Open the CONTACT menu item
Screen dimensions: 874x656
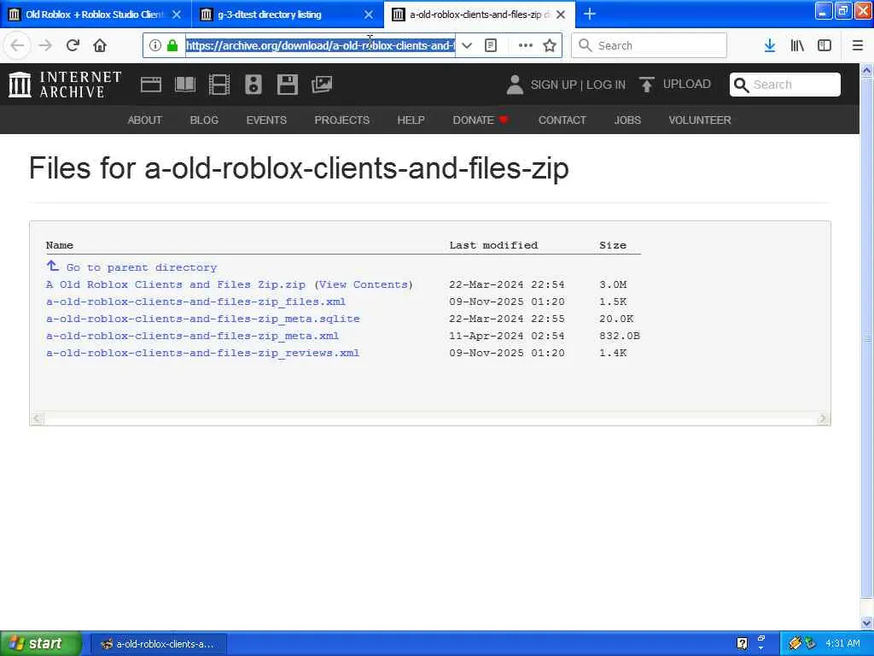[562, 120]
